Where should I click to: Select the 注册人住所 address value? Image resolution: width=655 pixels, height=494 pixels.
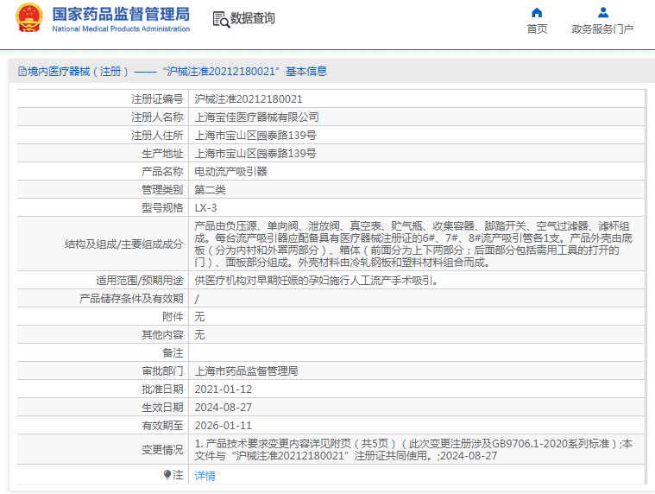[255, 136]
